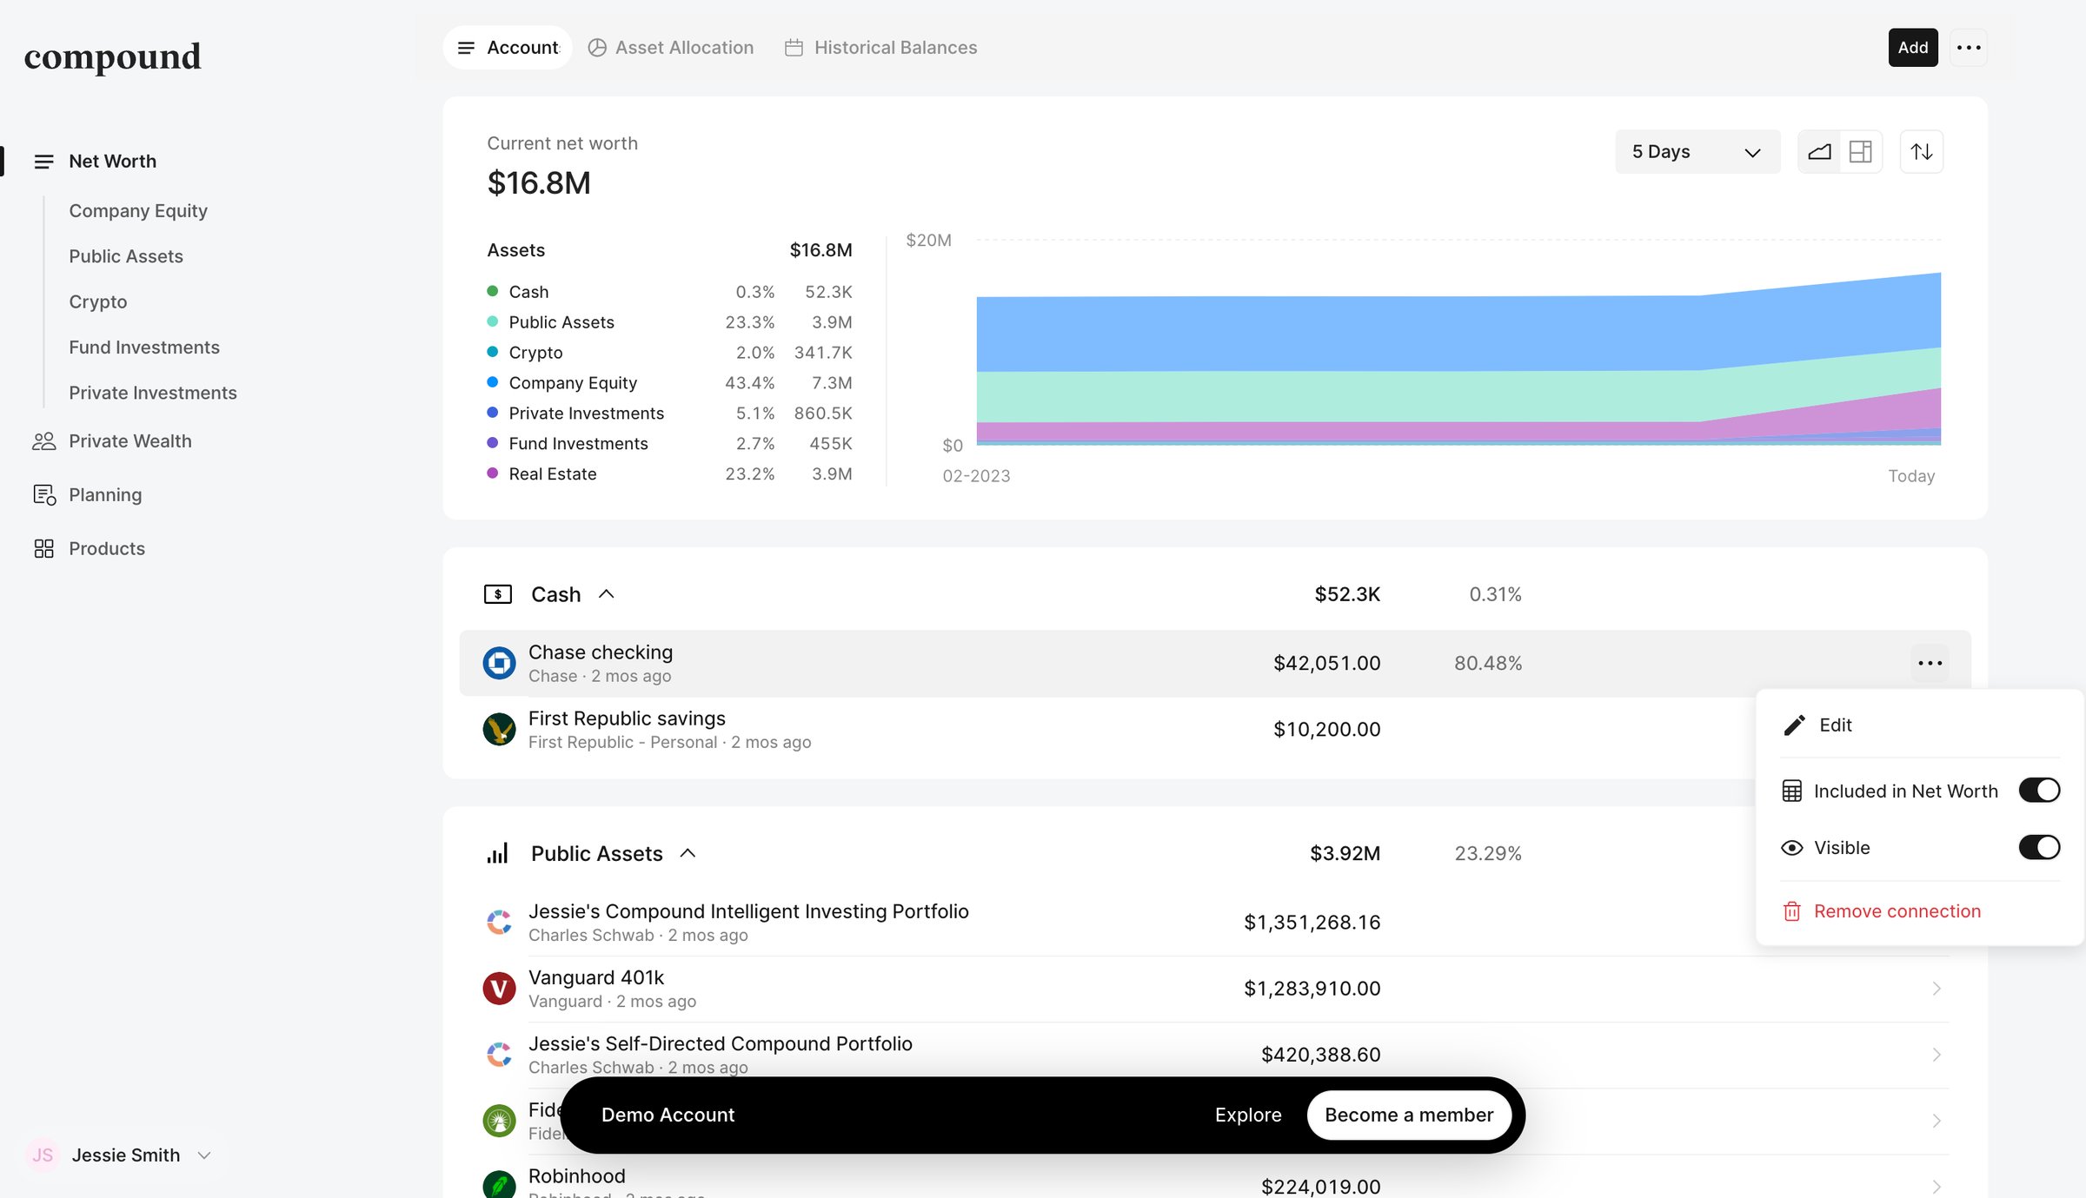The image size is (2086, 1198).
Task: Click the Fidelity account logo
Action: click(x=499, y=1121)
